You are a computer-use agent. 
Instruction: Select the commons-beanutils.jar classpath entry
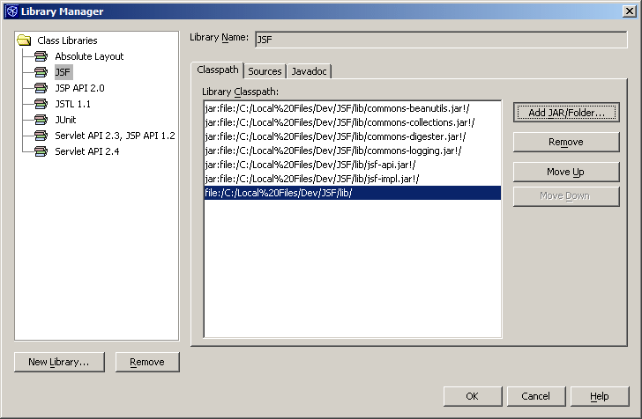[352, 108]
